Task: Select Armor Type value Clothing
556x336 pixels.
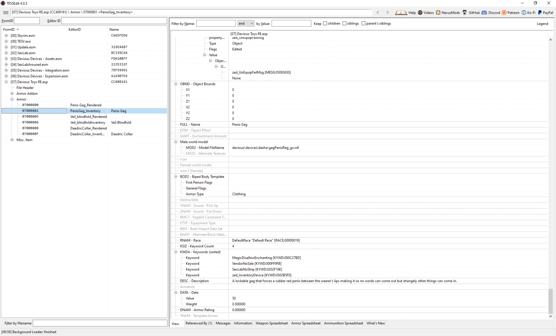Action: (x=239, y=194)
